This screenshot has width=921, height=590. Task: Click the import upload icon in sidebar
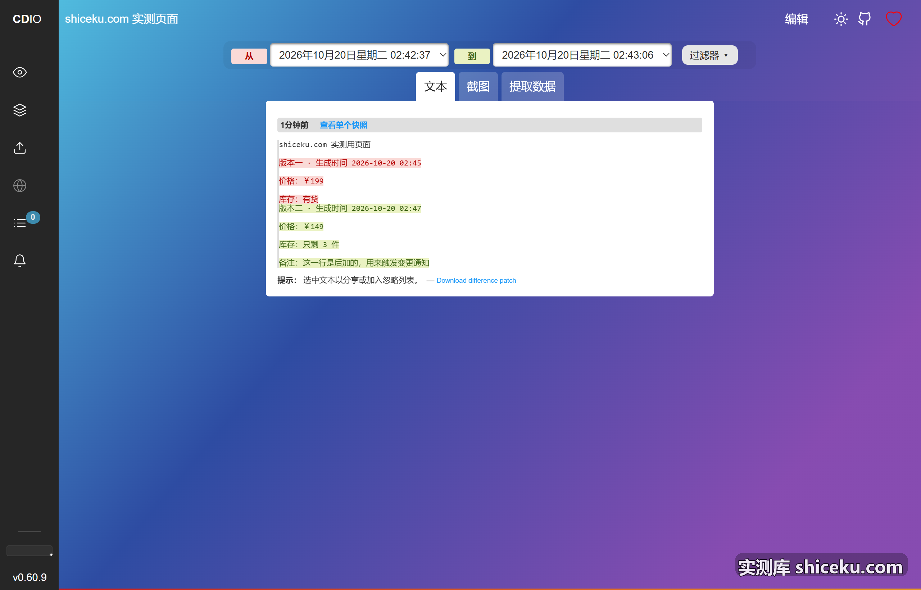click(x=19, y=148)
